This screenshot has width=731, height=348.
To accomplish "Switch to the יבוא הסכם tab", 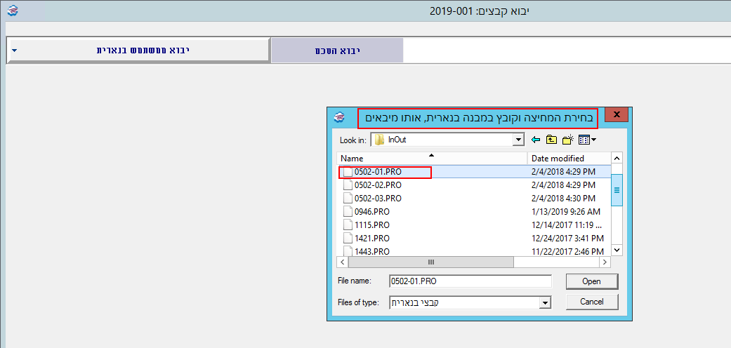I will (337, 51).
